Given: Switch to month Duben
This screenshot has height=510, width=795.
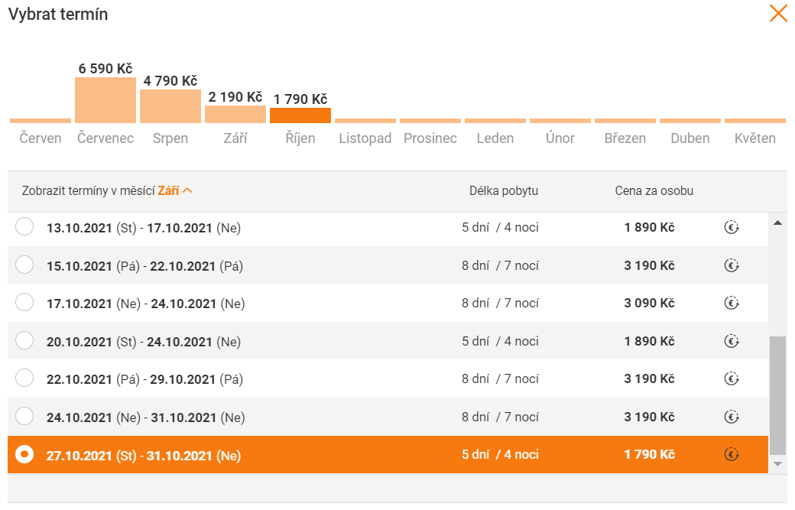Looking at the screenshot, I should 690,138.
